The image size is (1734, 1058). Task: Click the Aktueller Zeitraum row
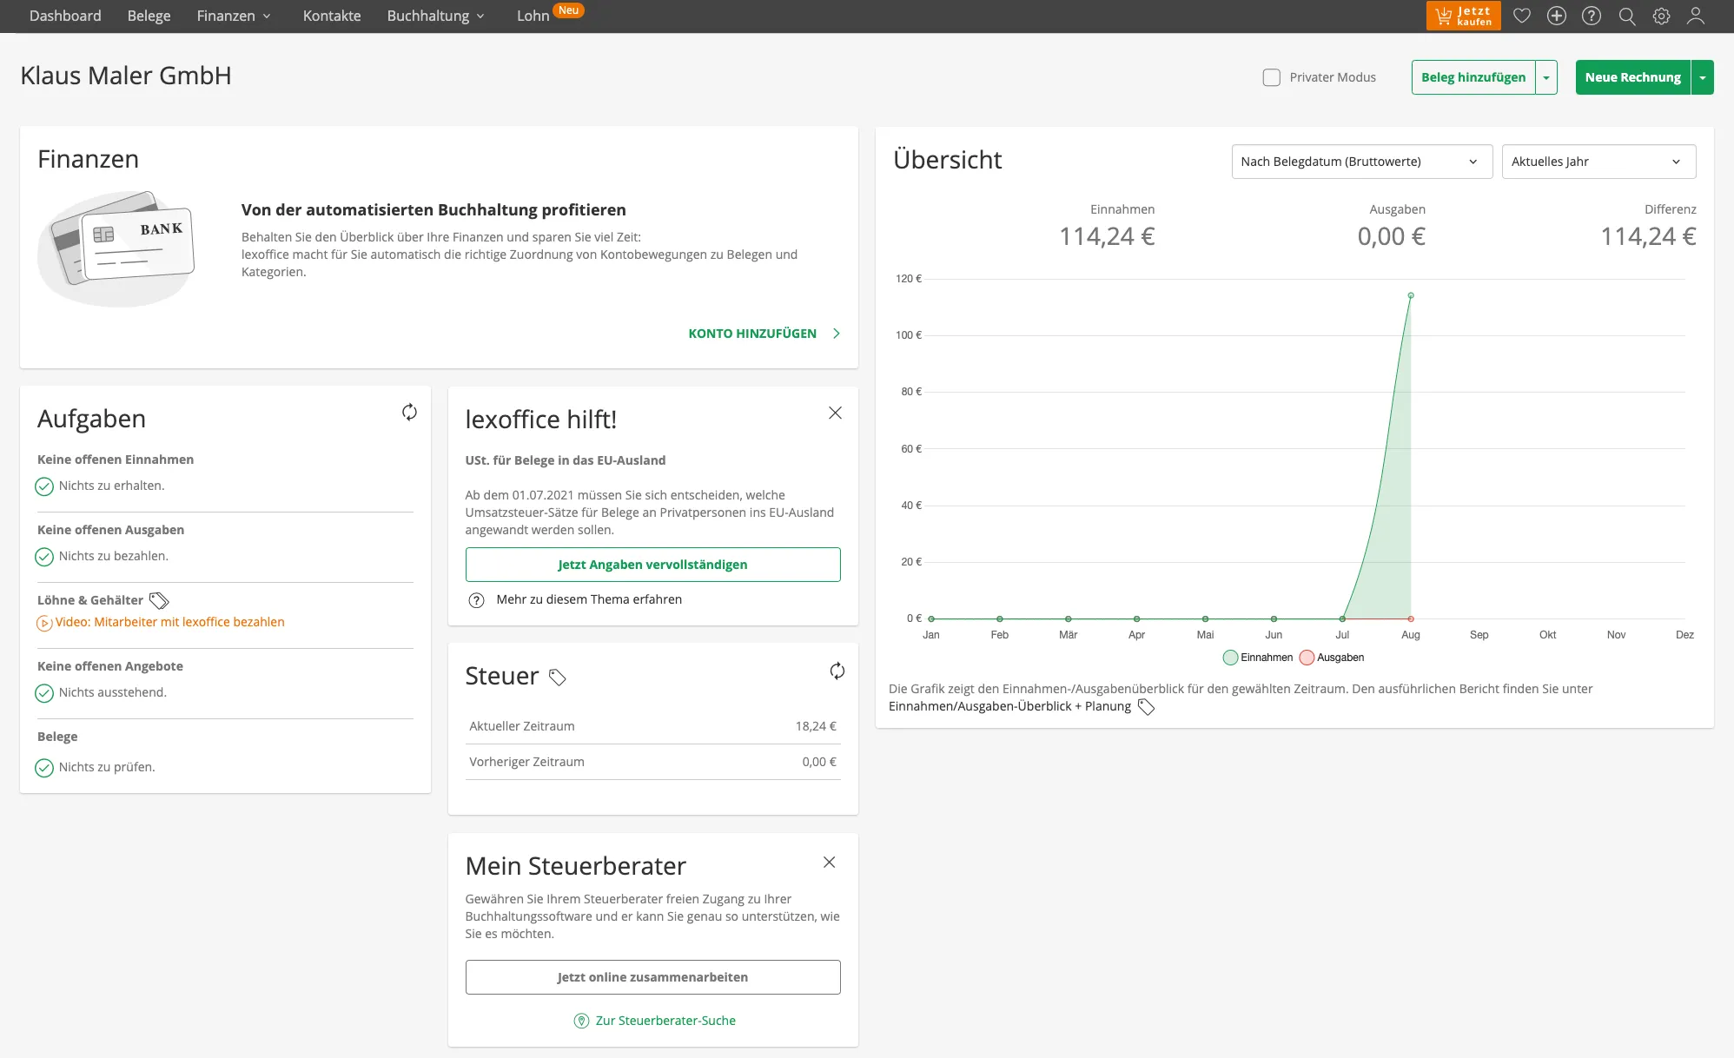click(652, 726)
